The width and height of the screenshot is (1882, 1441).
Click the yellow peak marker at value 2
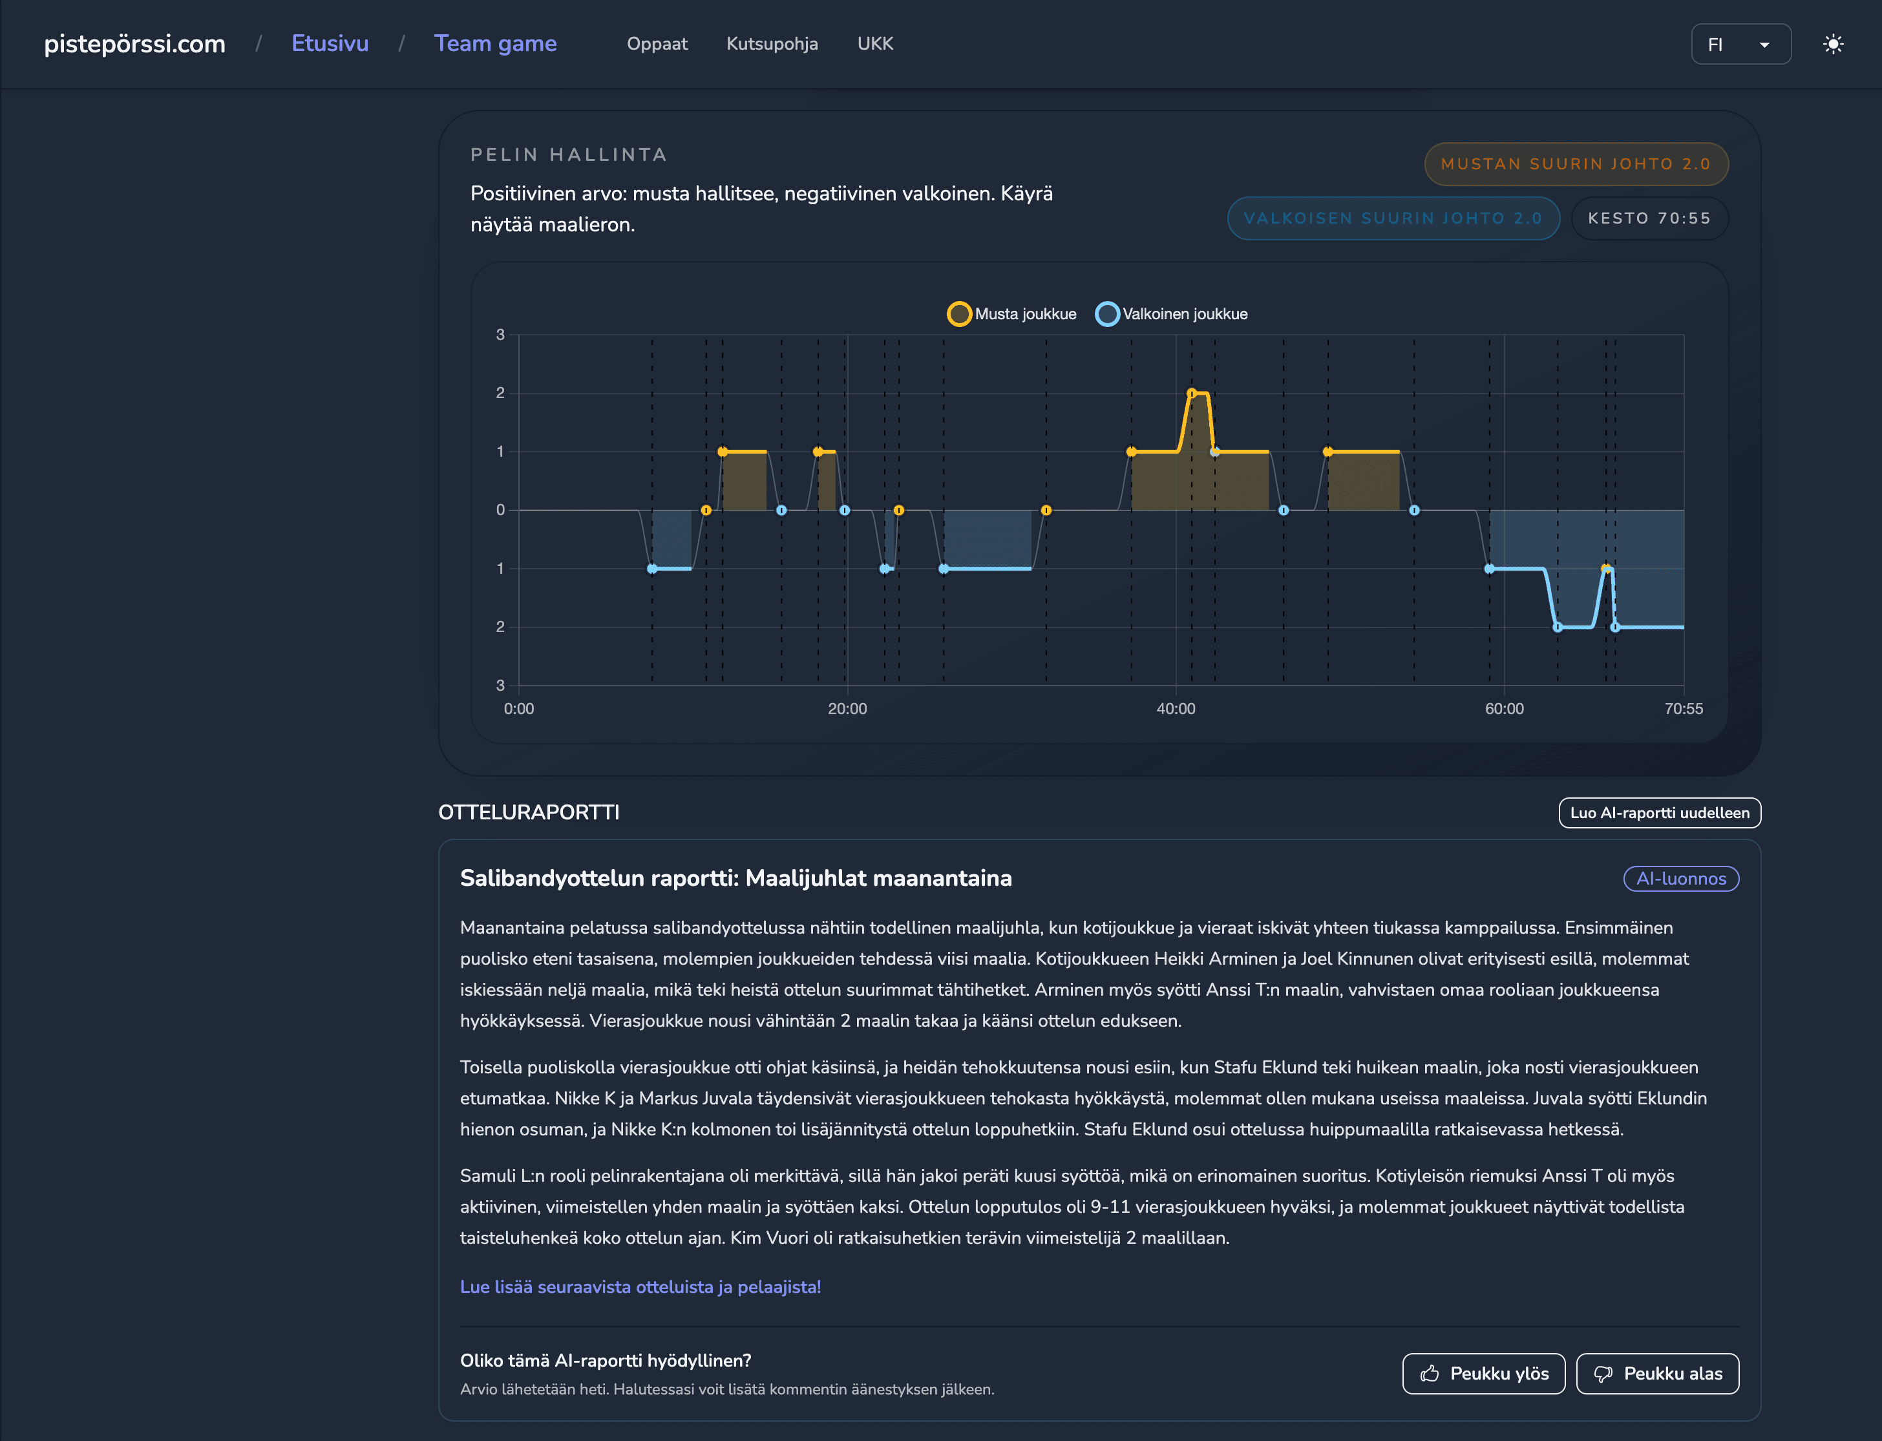tap(1192, 393)
